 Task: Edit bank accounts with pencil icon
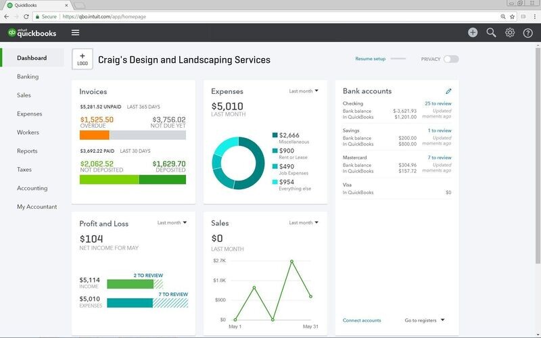[x=448, y=91]
